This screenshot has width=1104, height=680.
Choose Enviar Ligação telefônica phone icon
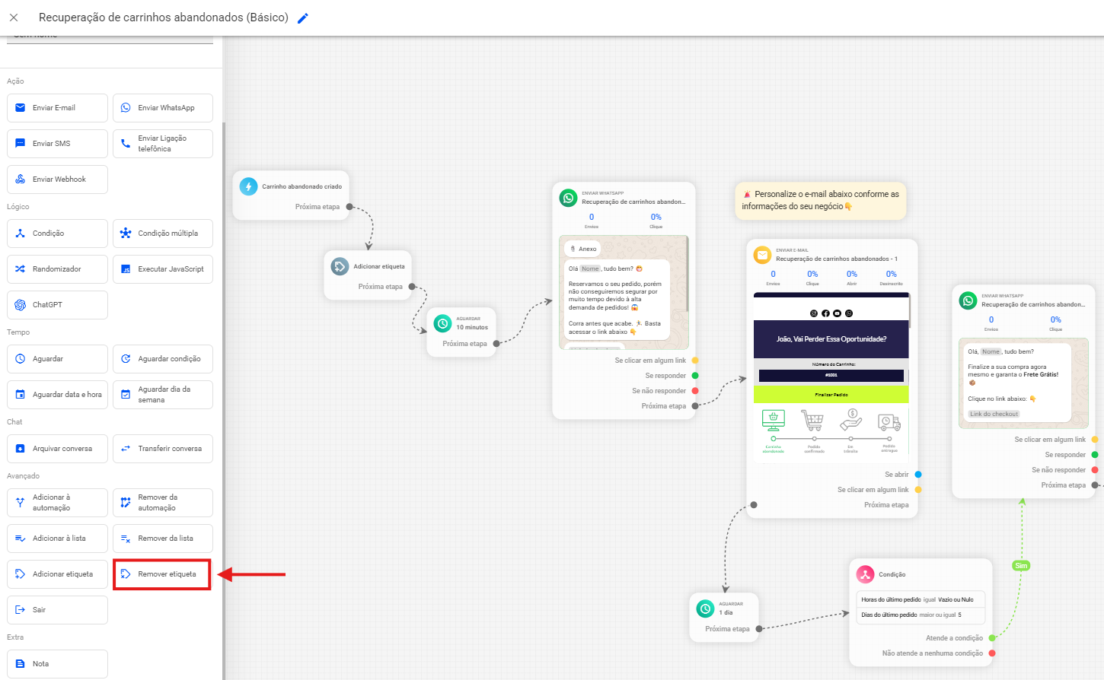click(x=126, y=144)
